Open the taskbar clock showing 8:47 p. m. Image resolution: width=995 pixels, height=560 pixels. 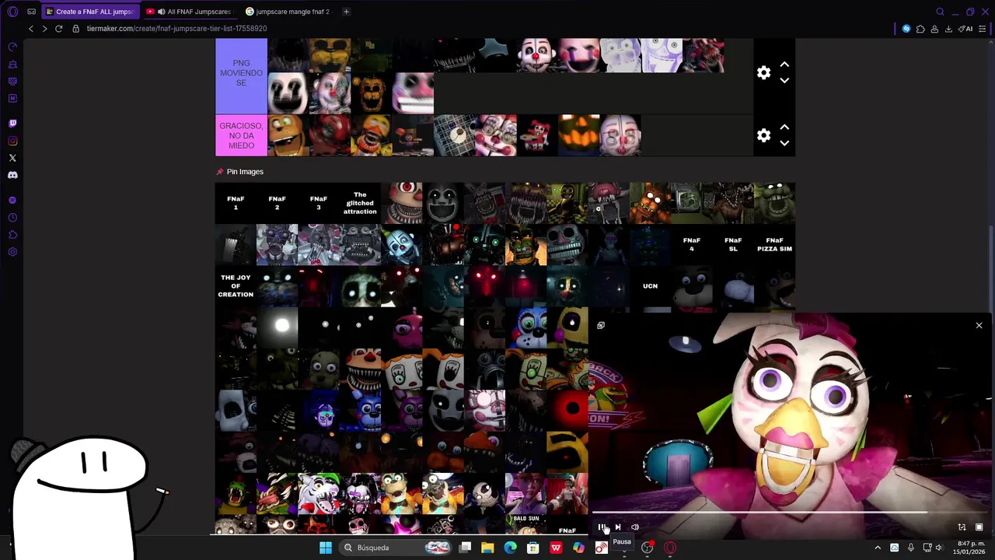(970, 548)
